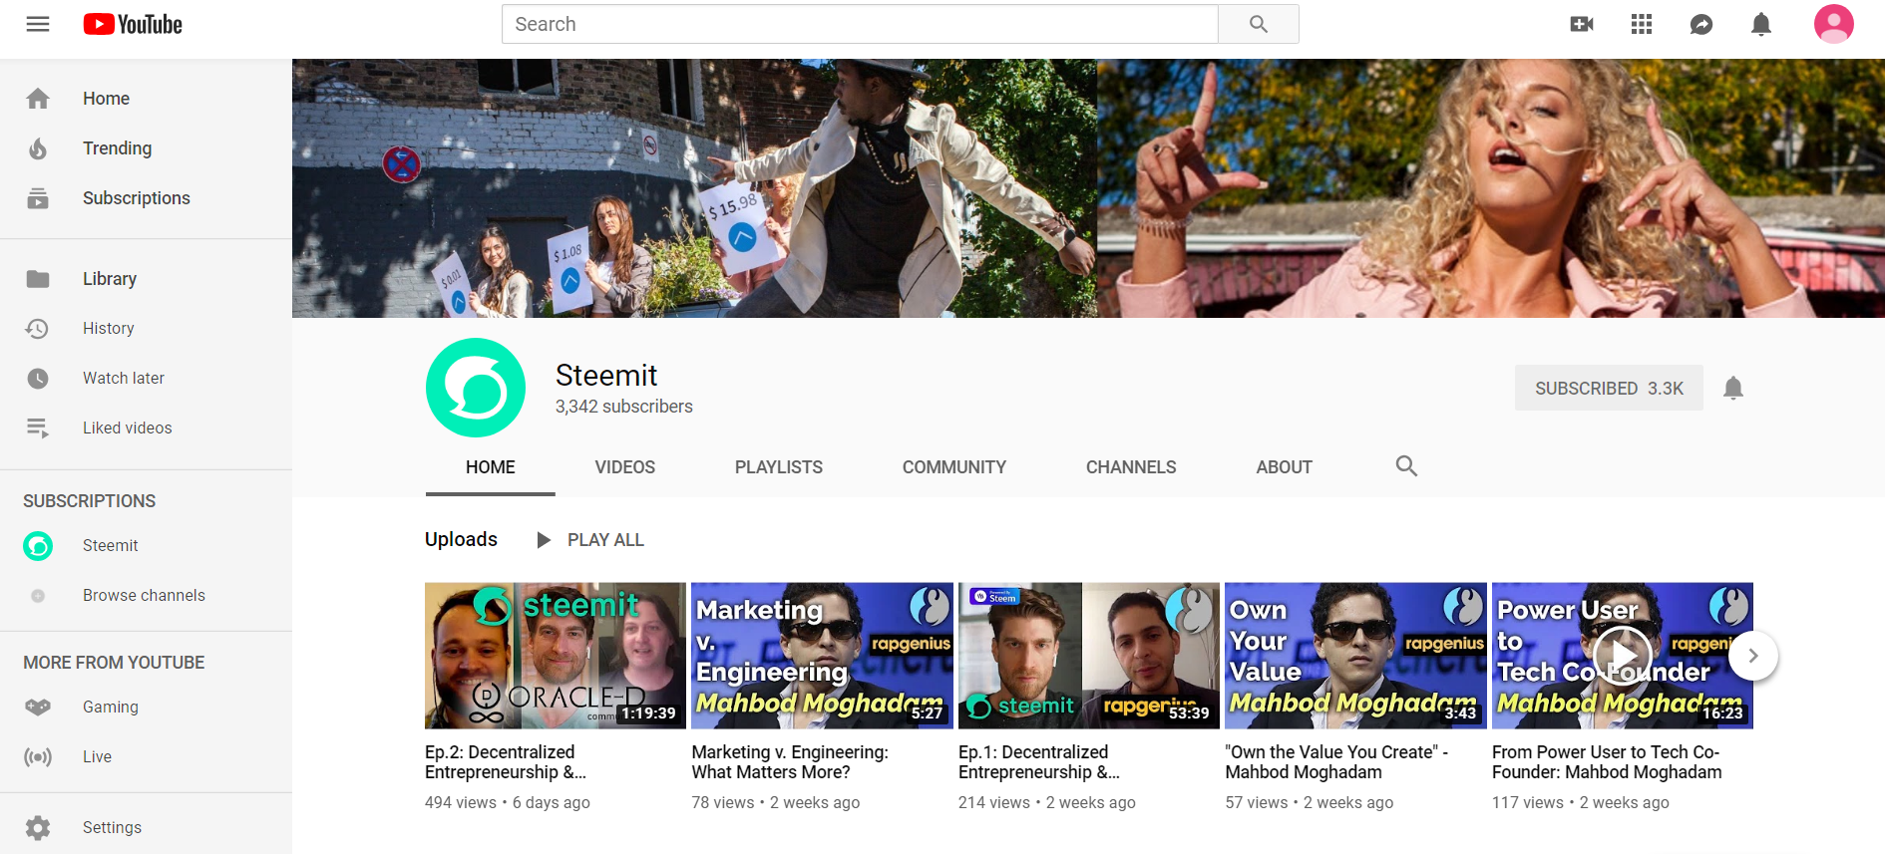The width and height of the screenshot is (1885, 854).
Task: Open the Marketing v. Engineering thumbnail
Action: tap(822, 656)
